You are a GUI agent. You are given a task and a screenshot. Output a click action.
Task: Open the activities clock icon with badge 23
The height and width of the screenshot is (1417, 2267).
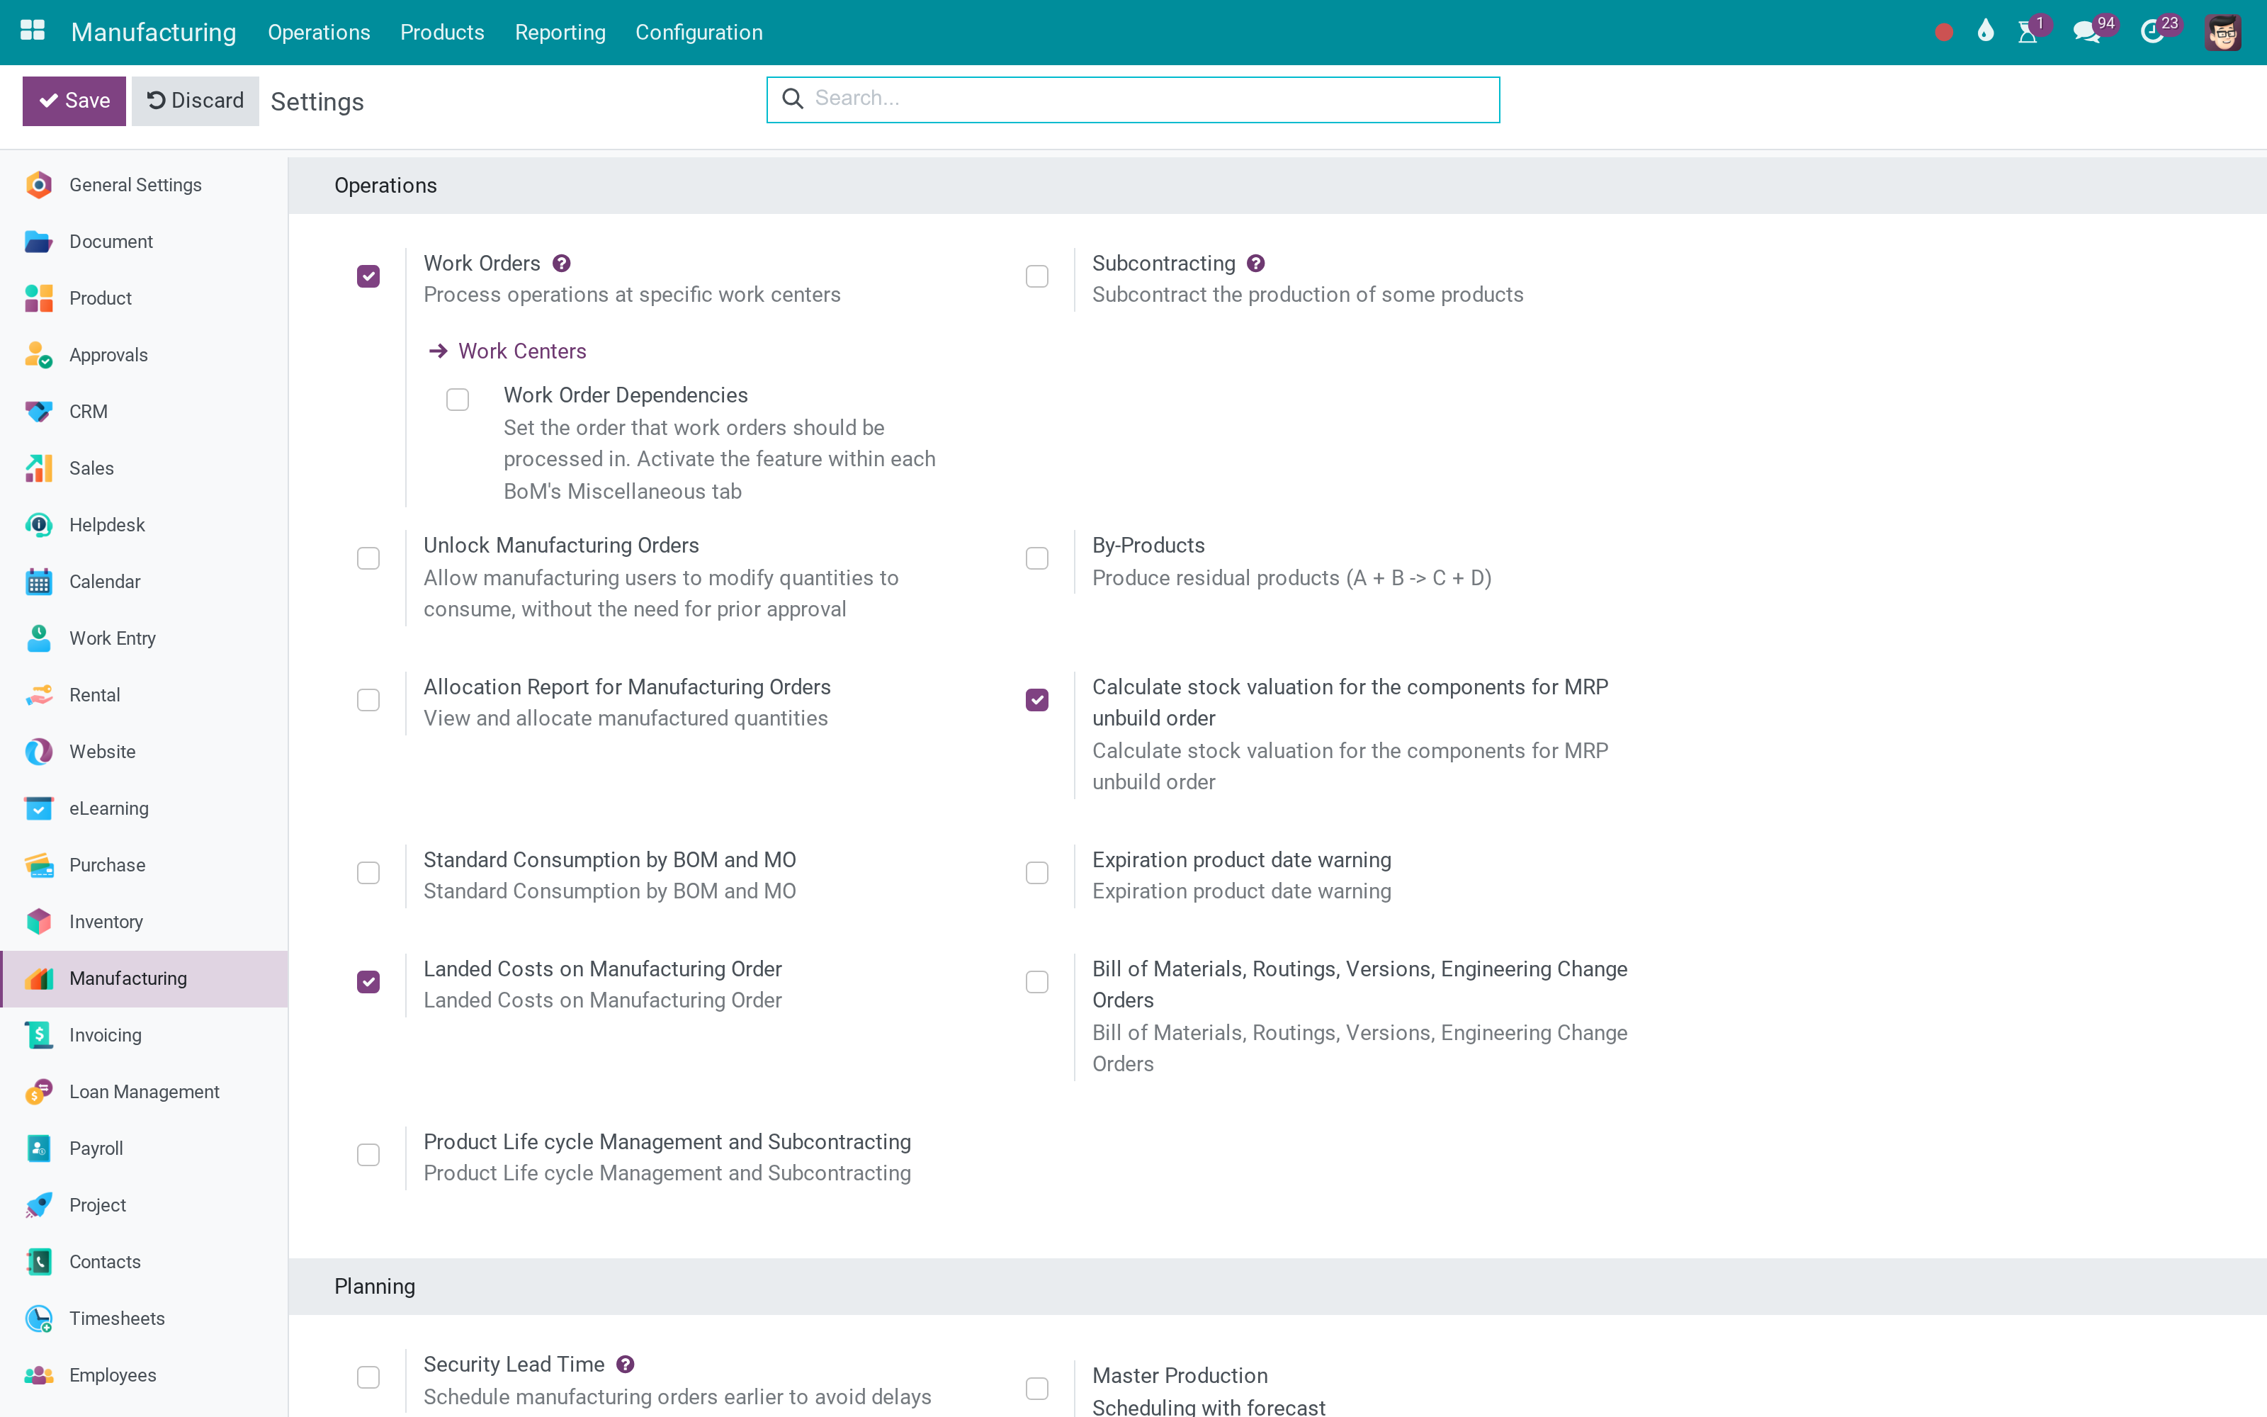2154,31
